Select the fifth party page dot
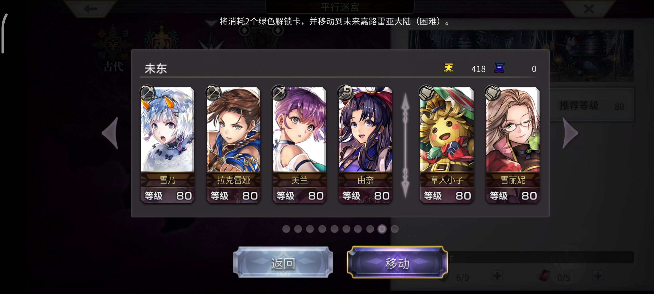Screen dimensions: 654x294 (334, 229)
